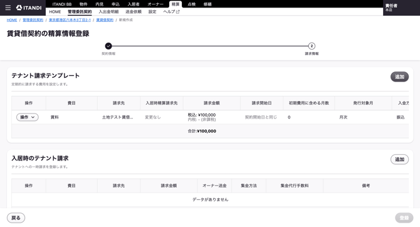Click the step 2 請求情報 circle
This screenshot has height=227, width=420.
point(312,46)
